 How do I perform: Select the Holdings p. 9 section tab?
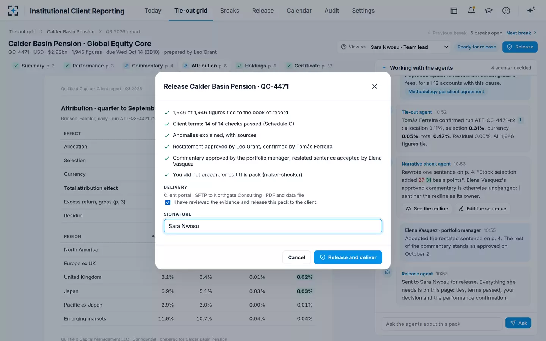point(256,66)
